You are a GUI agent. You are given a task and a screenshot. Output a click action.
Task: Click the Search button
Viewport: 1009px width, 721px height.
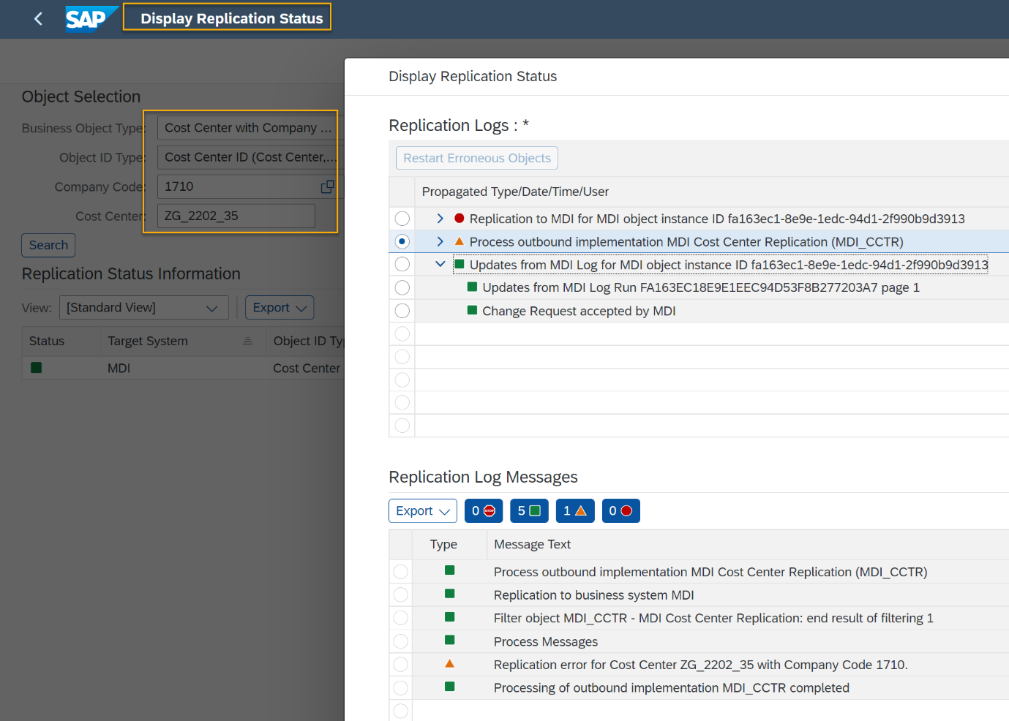(x=48, y=245)
